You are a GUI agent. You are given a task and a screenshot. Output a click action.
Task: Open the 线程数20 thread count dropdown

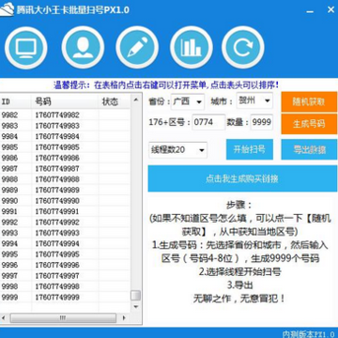(x=177, y=150)
